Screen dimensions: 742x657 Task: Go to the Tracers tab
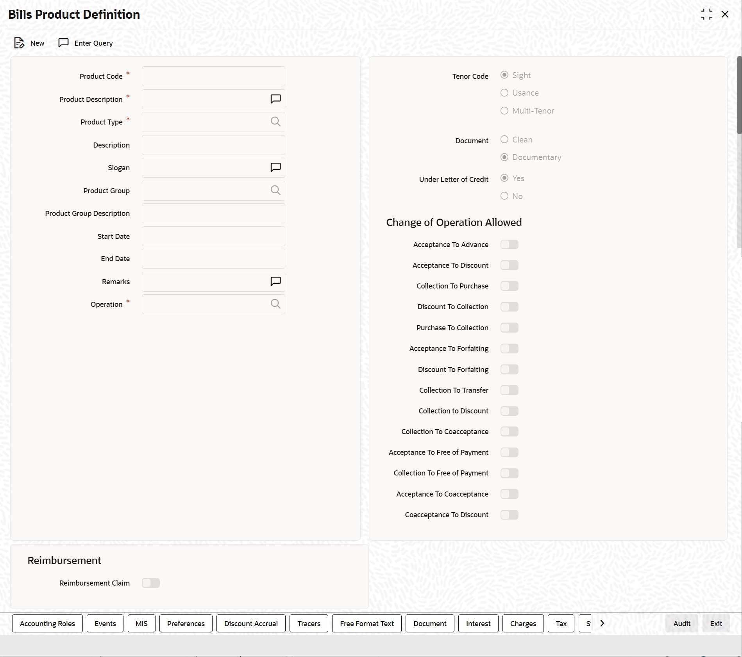(x=309, y=623)
